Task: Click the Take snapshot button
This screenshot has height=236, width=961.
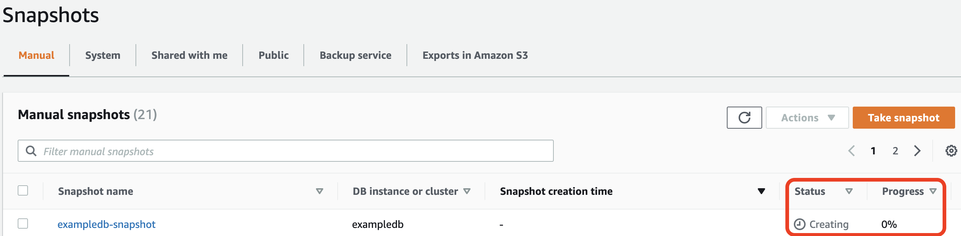Action: pos(904,118)
